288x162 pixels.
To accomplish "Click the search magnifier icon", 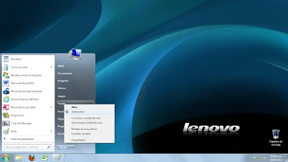I will [x=49, y=147].
